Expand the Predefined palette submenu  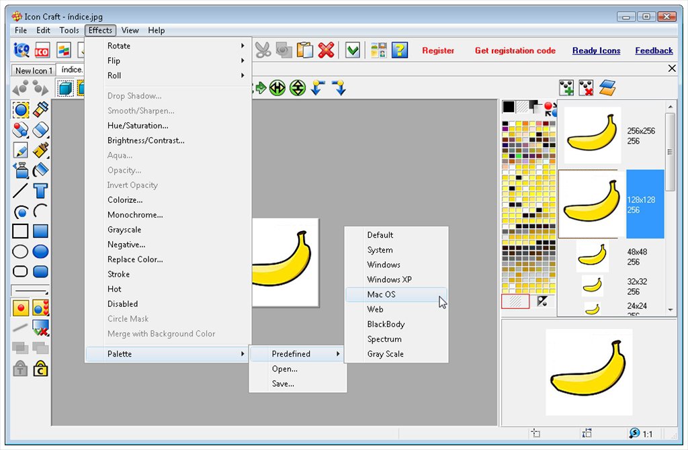[292, 353]
